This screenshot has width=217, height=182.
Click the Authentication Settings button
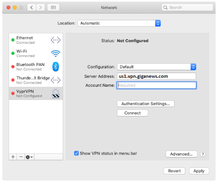[146, 104]
